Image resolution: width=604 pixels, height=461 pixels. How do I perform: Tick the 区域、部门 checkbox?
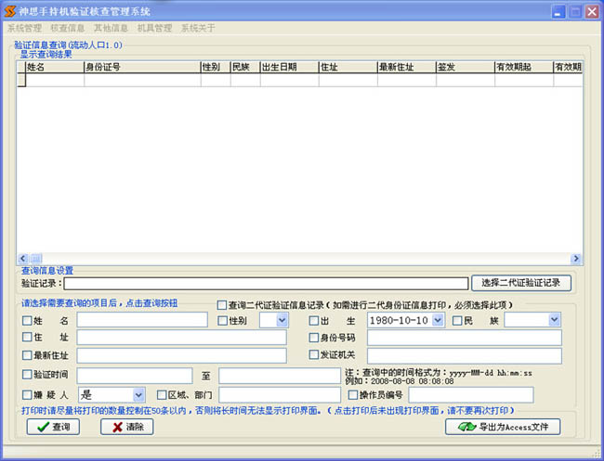click(x=162, y=395)
